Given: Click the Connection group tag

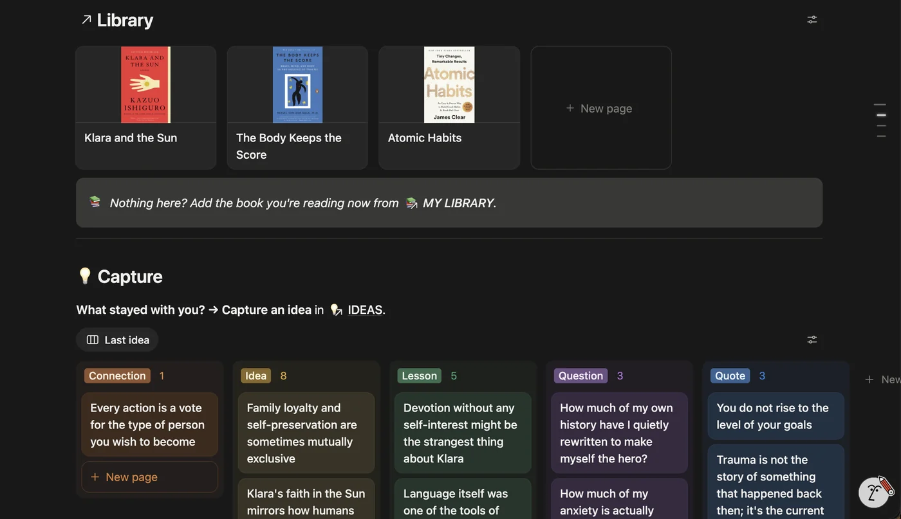Looking at the screenshot, I should tap(117, 376).
